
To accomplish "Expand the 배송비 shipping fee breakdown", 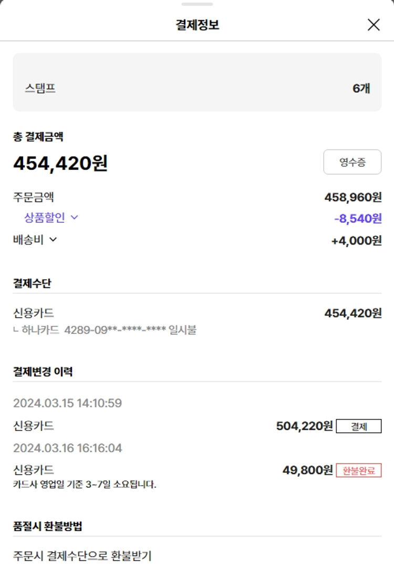I will tap(35, 240).
